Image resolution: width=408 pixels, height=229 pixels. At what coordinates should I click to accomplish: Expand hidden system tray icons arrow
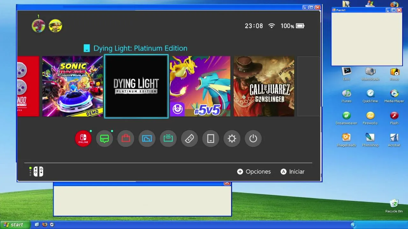353,225
